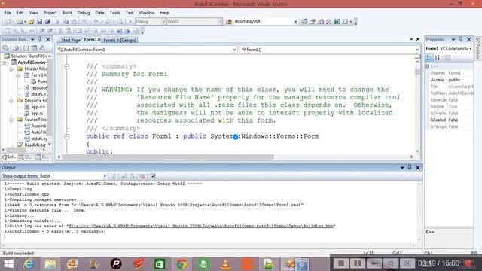Collapse the Header Files folder
Image resolution: width=482 pixels, height=271 pixels.
11,69
